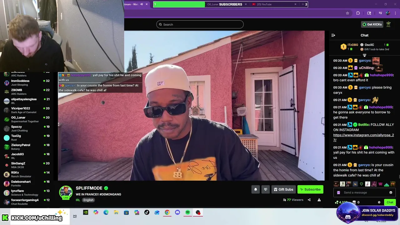The height and width of the screenshot is (225, 400).
Task: Expand the chat leaderboard dropdown arrow
Action: click(364, 55)
